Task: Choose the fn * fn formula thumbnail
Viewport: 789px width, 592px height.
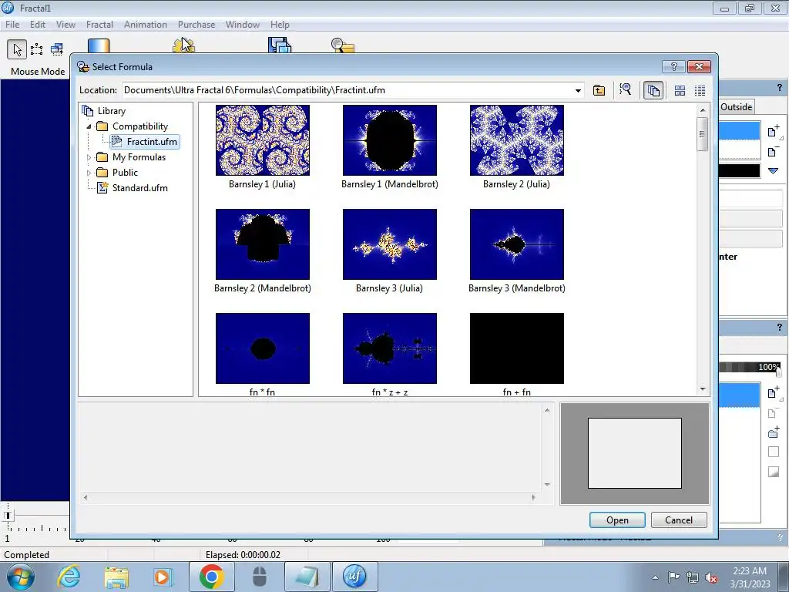Action: [263, 348]
